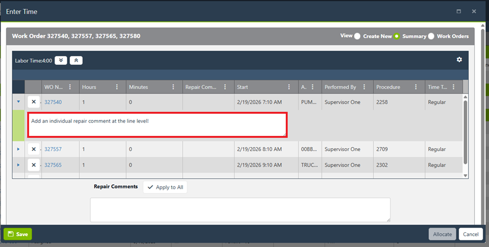489x247 pixels.
Task: Expand the 327557 row details
Action: click(18, 150)
